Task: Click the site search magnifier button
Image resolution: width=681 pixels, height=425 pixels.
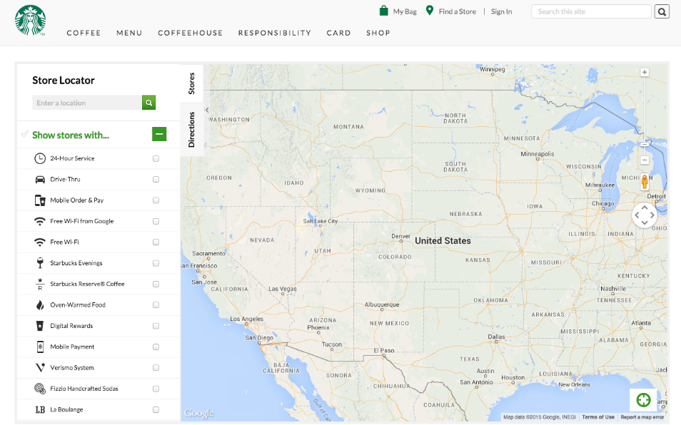Action: pos(662,11)
